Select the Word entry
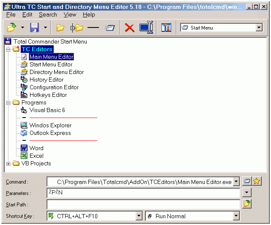Screen dimensions: 271x225 tap(36, 148)
